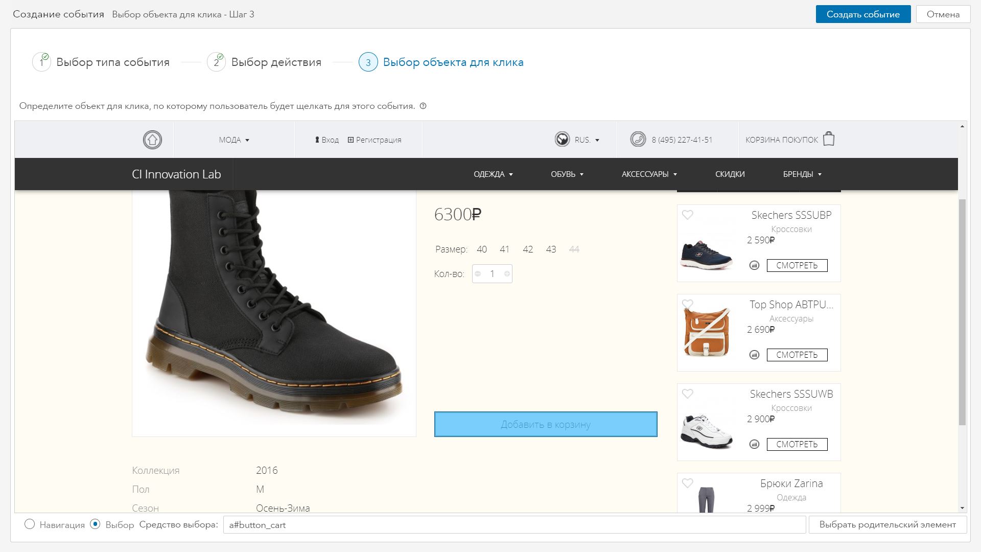This screenshot has width=981, height=552.
Task: Expand the МОДА dropdown
Action: coord(234,140)
